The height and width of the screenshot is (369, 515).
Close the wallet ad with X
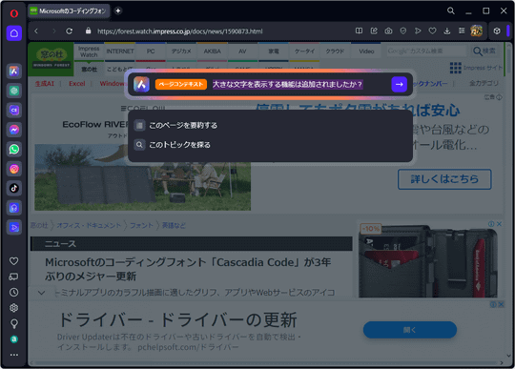(x=499, y=224)
